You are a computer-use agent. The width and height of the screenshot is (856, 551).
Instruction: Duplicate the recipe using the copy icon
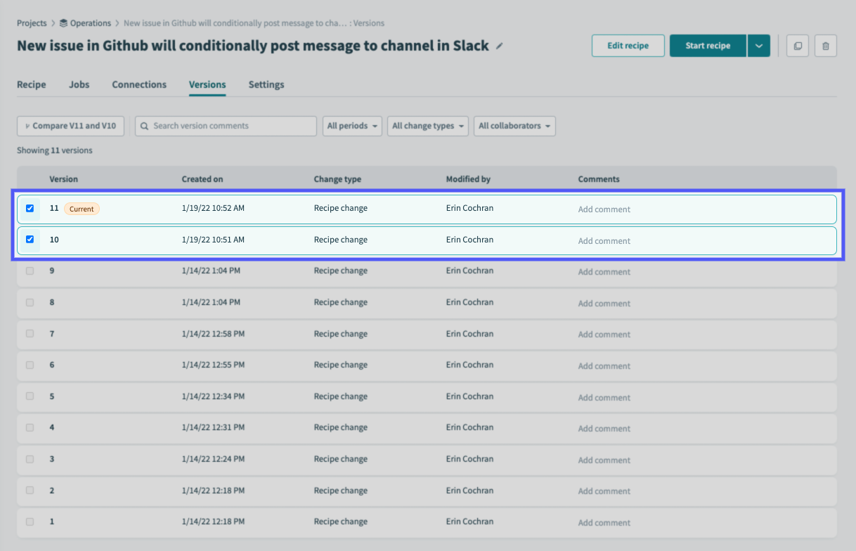coord(797,45)
